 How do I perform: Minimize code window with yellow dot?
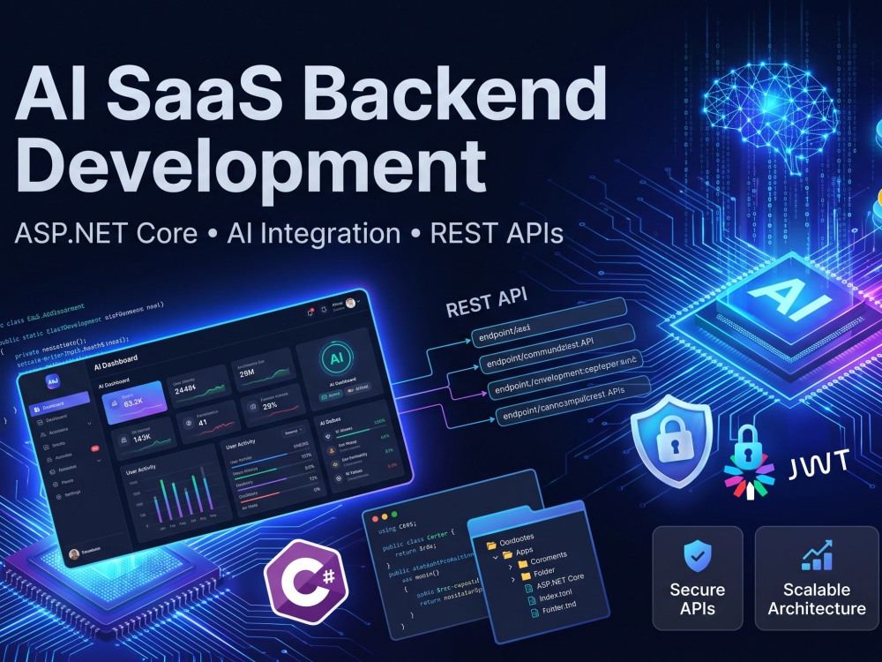click(x=385, y=516)
